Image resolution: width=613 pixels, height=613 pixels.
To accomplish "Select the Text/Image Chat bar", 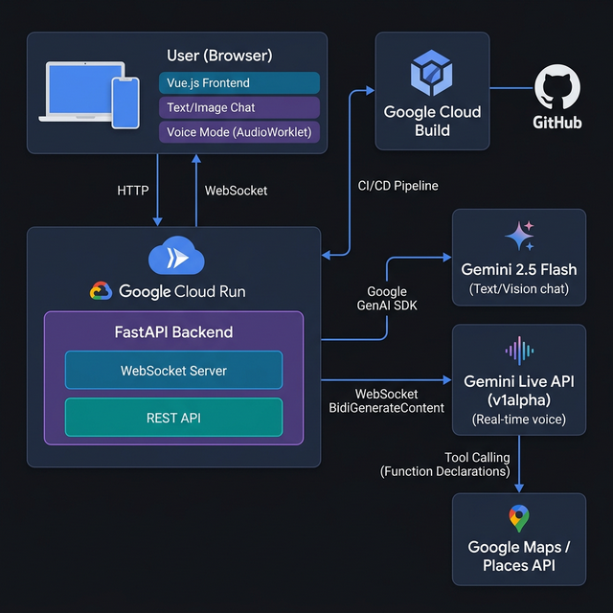I will [239, 107].
